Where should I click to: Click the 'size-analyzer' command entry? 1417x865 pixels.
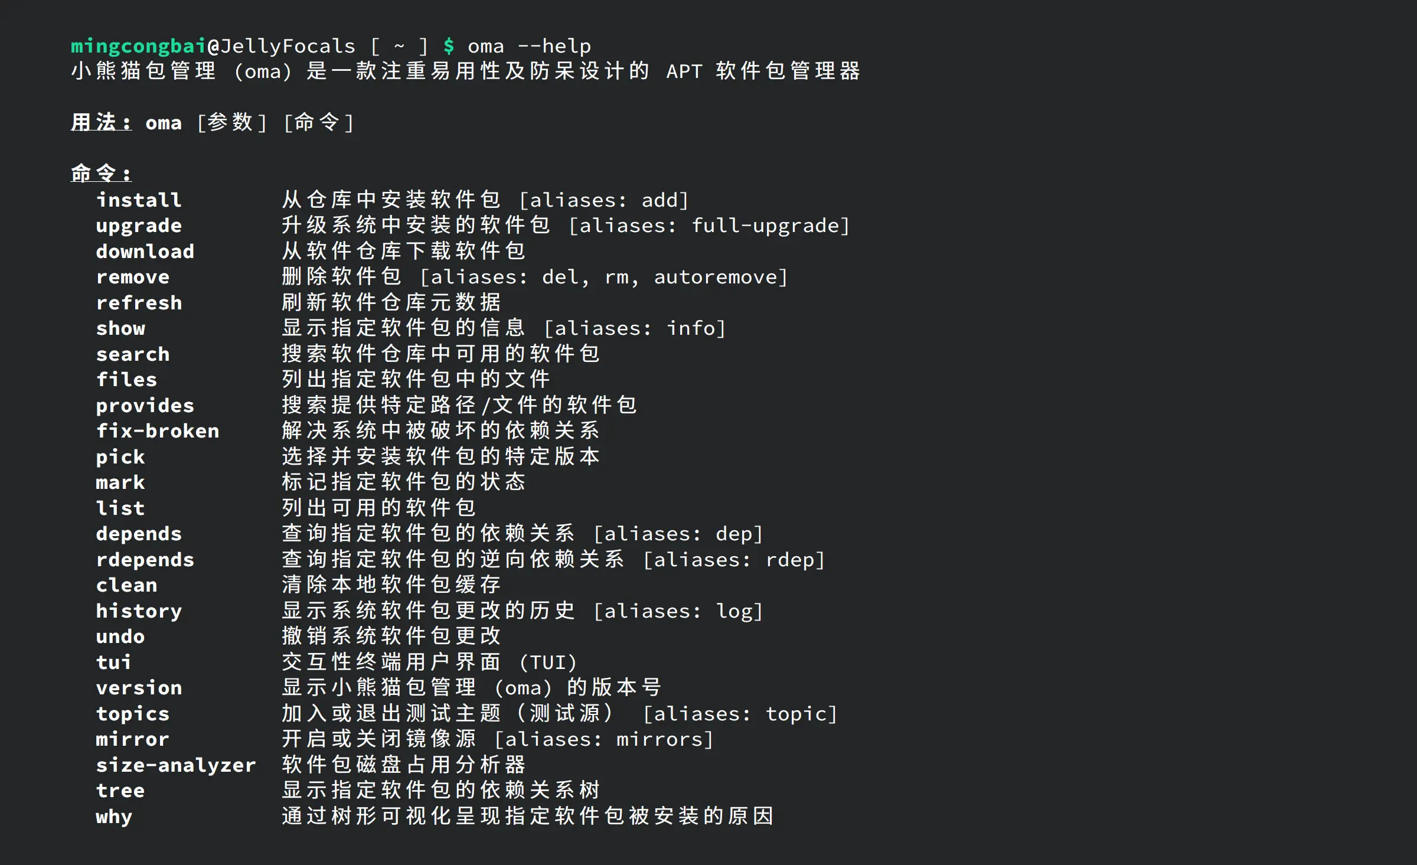click(176, 765)
